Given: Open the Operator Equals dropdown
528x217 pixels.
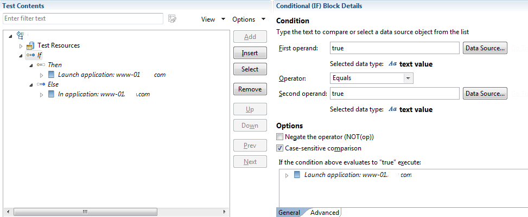Looking at the screenshot, I should tap(409, 78).
